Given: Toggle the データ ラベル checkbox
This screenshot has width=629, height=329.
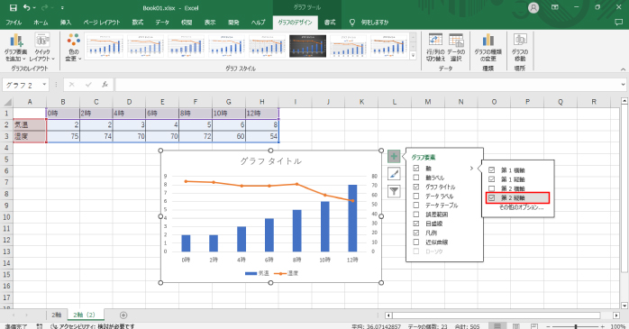Looking at the screenshot, I should pos(416,196).
